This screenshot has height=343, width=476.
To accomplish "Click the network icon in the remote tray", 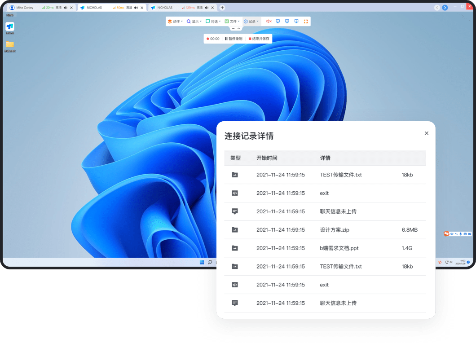I will tap(447, 262).
